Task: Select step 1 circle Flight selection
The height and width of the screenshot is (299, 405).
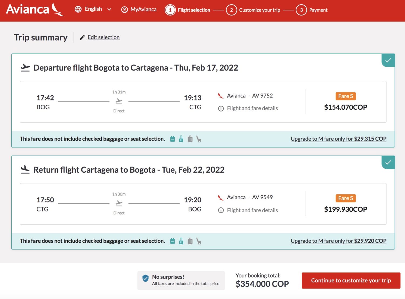Action: 170,10
